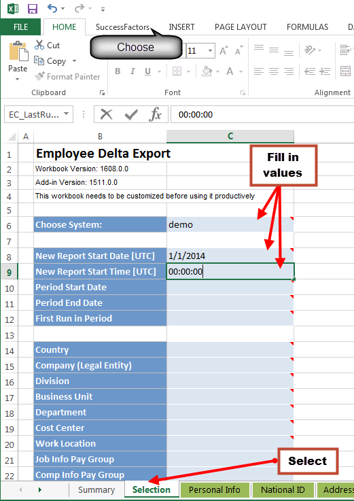Expand the Fill Color dropdown arrow

tap(217, 71)
